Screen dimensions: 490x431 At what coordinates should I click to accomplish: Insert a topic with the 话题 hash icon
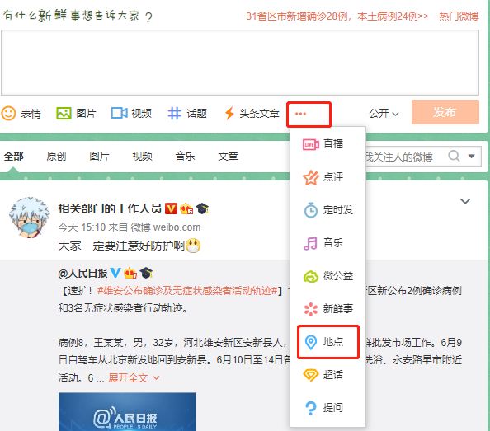187,113
